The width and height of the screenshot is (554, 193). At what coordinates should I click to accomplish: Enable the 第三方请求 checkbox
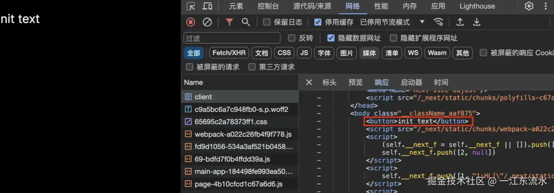(x=252, y=67)
